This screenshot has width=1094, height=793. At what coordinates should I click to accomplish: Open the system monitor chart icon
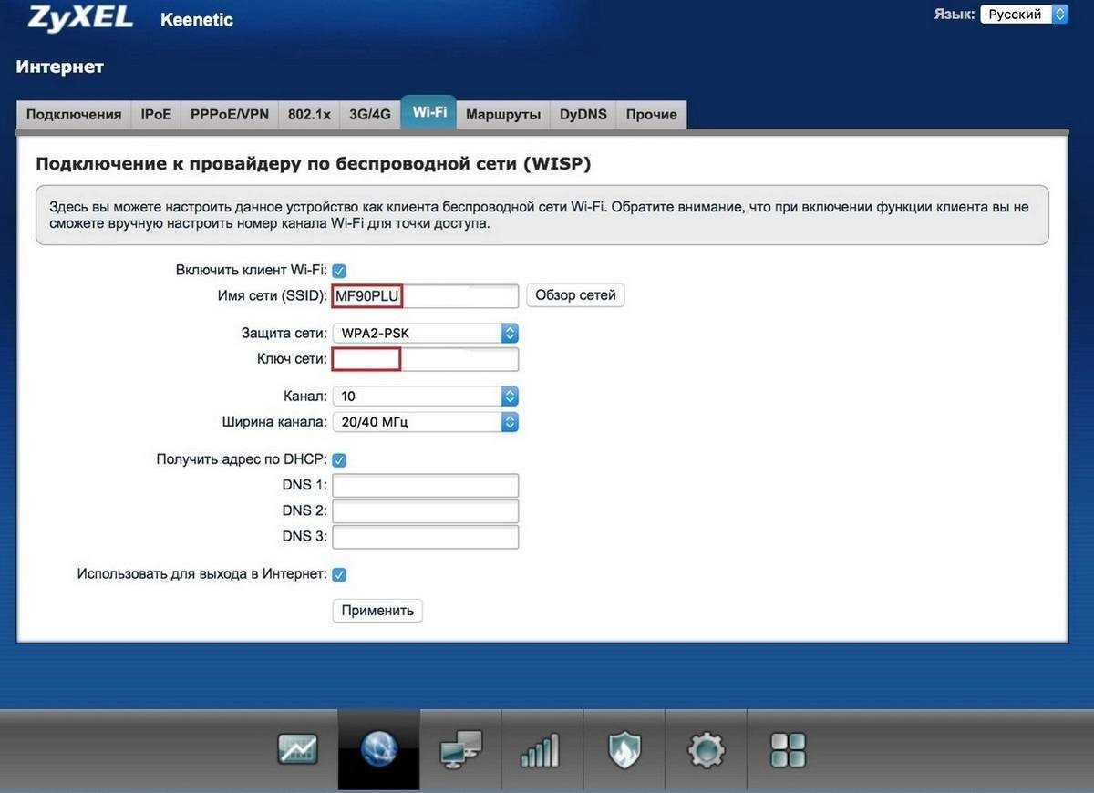297,749
